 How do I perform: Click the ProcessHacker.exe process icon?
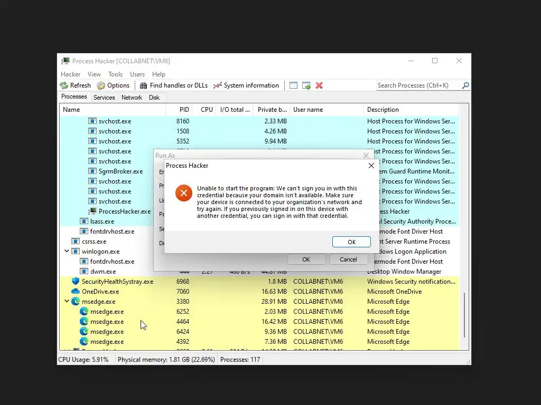coord(92,211)
